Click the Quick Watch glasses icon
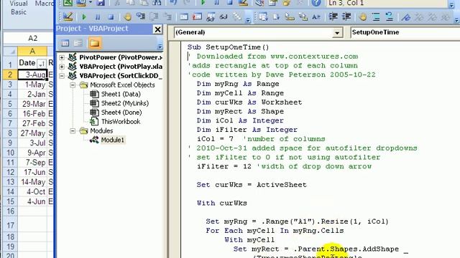Screen dimensions: 460x258 224,16
